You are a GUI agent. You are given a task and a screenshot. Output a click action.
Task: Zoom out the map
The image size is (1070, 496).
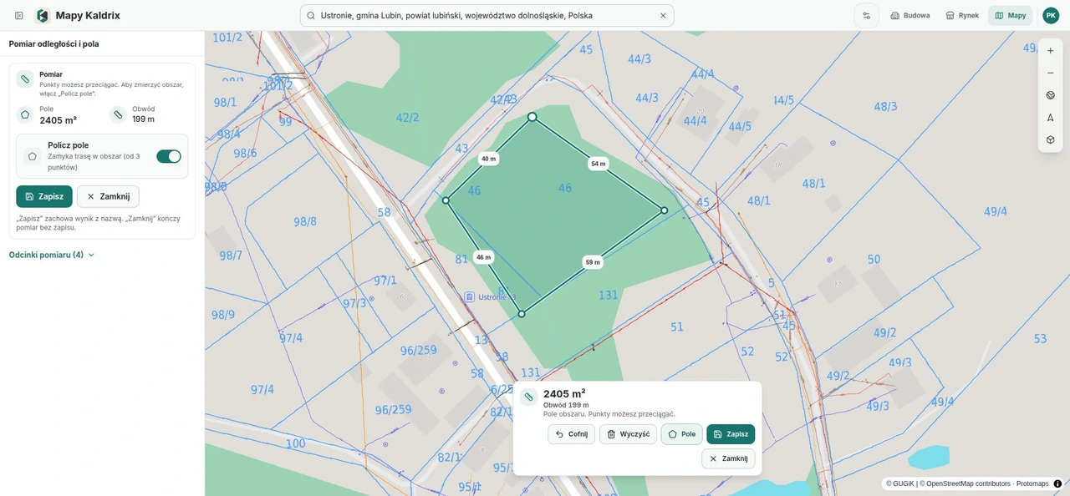(1051, 73)
